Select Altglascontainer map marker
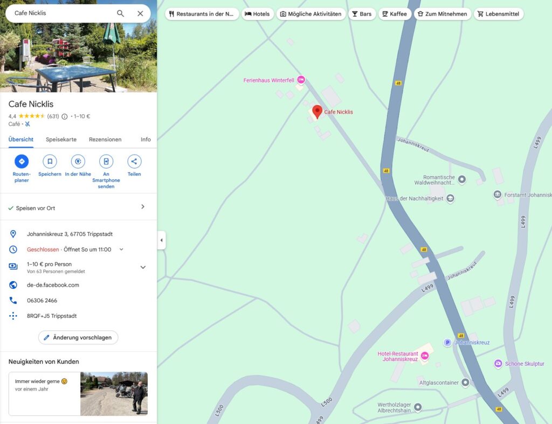 tap(465, 382)
